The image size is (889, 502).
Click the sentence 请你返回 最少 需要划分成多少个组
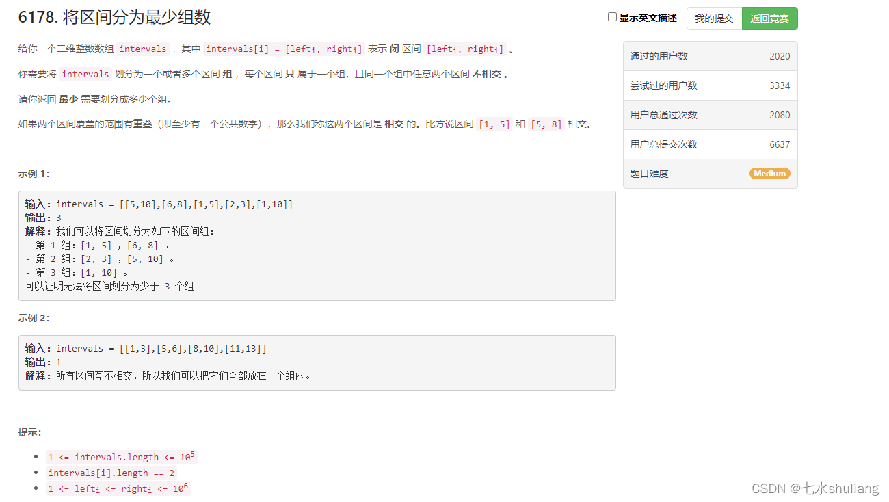pyautogui.click(x=96, y=99)
